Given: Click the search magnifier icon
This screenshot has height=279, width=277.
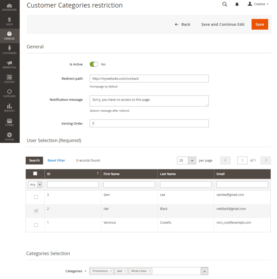Looking at the screenshot, I should pos(224,4).
